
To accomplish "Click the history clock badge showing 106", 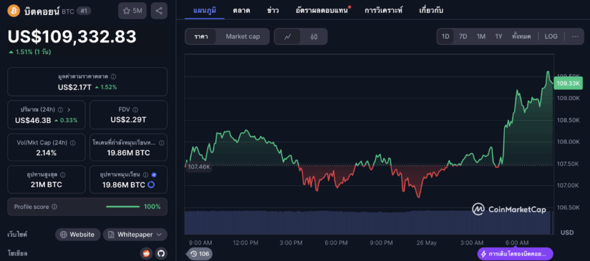I will [x=199, y=254].
